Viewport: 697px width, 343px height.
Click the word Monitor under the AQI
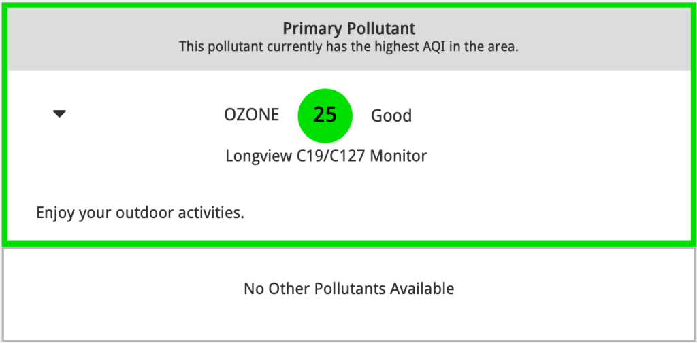click(x=398, y=156)
